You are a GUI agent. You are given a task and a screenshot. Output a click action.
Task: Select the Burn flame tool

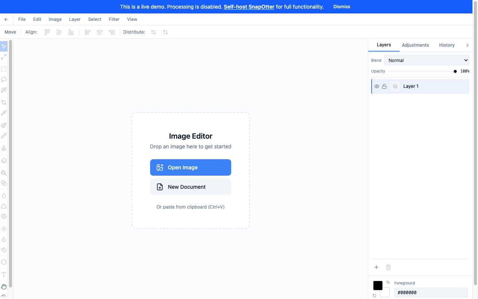pos(4,239)
